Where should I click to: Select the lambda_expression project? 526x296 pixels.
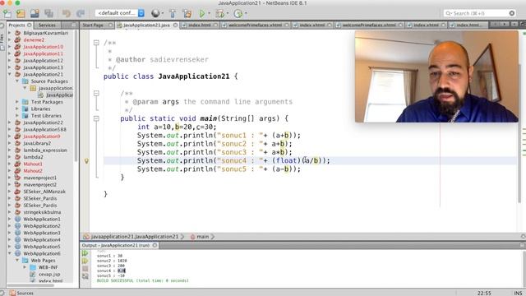pyautogui.click(x=45, y=150)
